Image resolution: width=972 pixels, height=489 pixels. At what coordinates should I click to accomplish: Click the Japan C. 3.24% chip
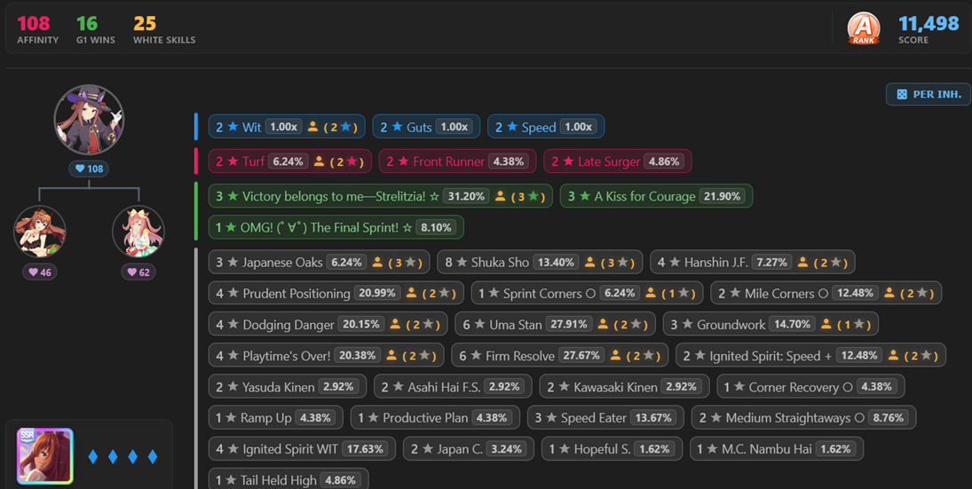point(468,449)
